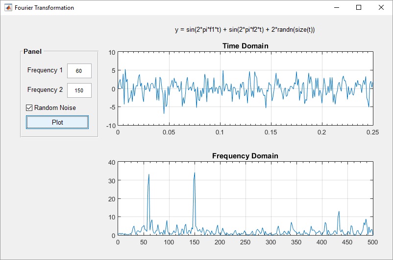Click inside the Time Domain signal plot
The height and width of the screenshot is (260, 393).
click(x=245, y=88)
